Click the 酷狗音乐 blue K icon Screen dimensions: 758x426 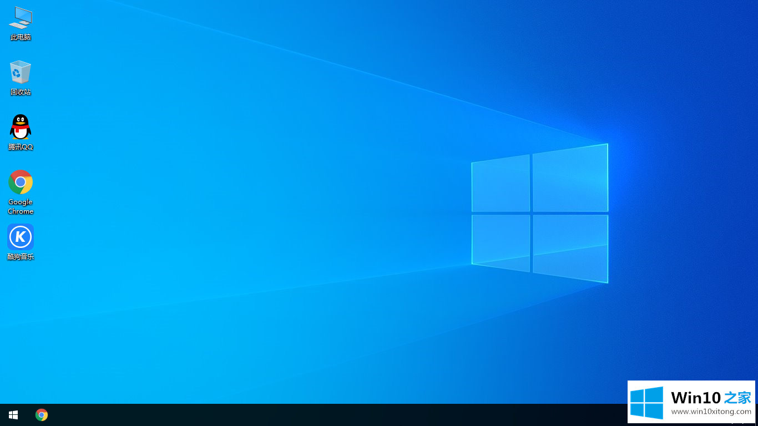coord(21,237)
